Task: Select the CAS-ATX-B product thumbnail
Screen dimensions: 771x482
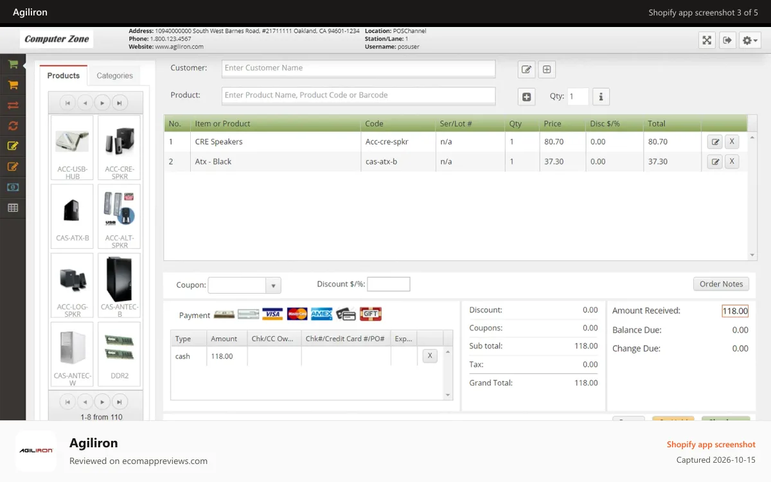Action: pyautogui.click(x=72, y=216)
